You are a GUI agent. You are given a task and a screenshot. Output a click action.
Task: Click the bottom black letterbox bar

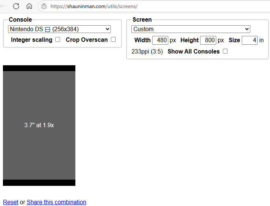39,183
